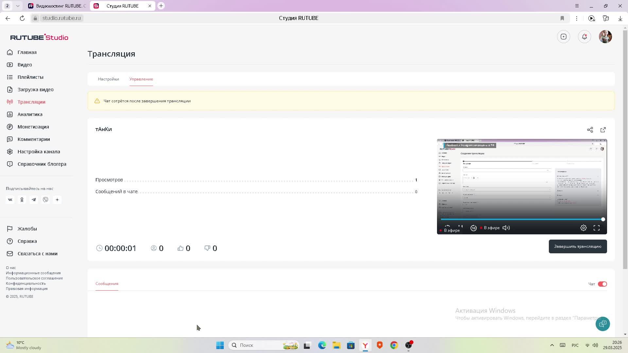Open Аналитика in the sidebar
This screenshot has width=628, height=353.
[x=30, y=114]
